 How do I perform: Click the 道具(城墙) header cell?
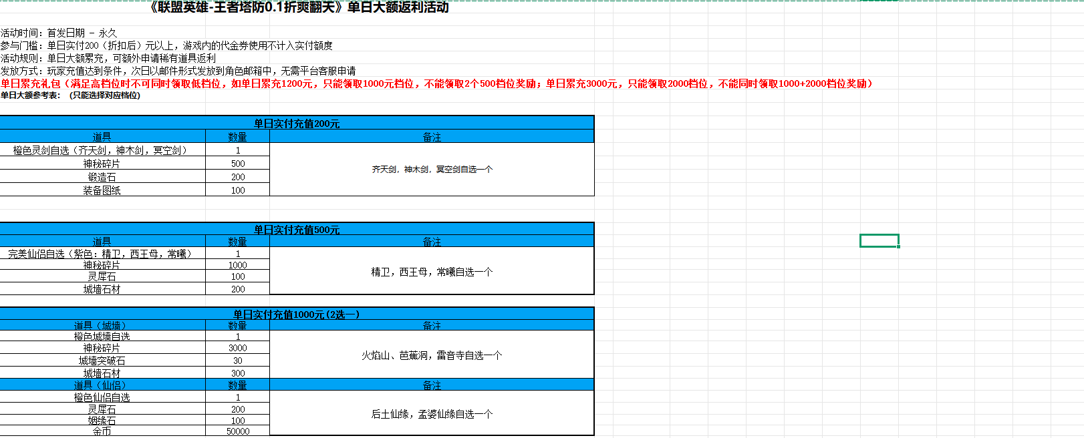coord(102,325)
